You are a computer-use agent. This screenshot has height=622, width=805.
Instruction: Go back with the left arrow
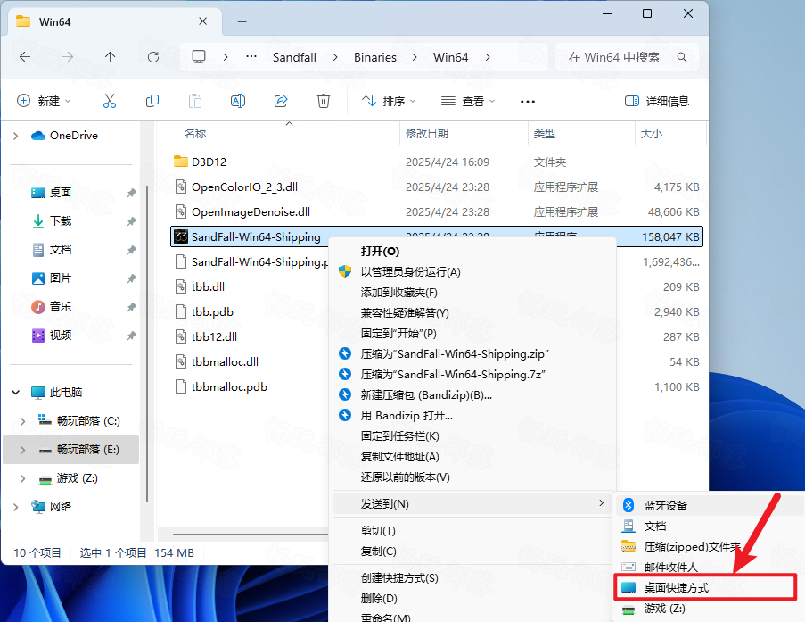(25, 57)
